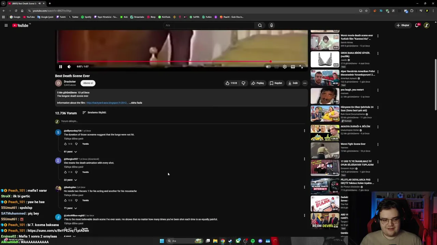Dislike the Stergios937 comment
Viewport: 437px width, 245px height.
point(76,172)
